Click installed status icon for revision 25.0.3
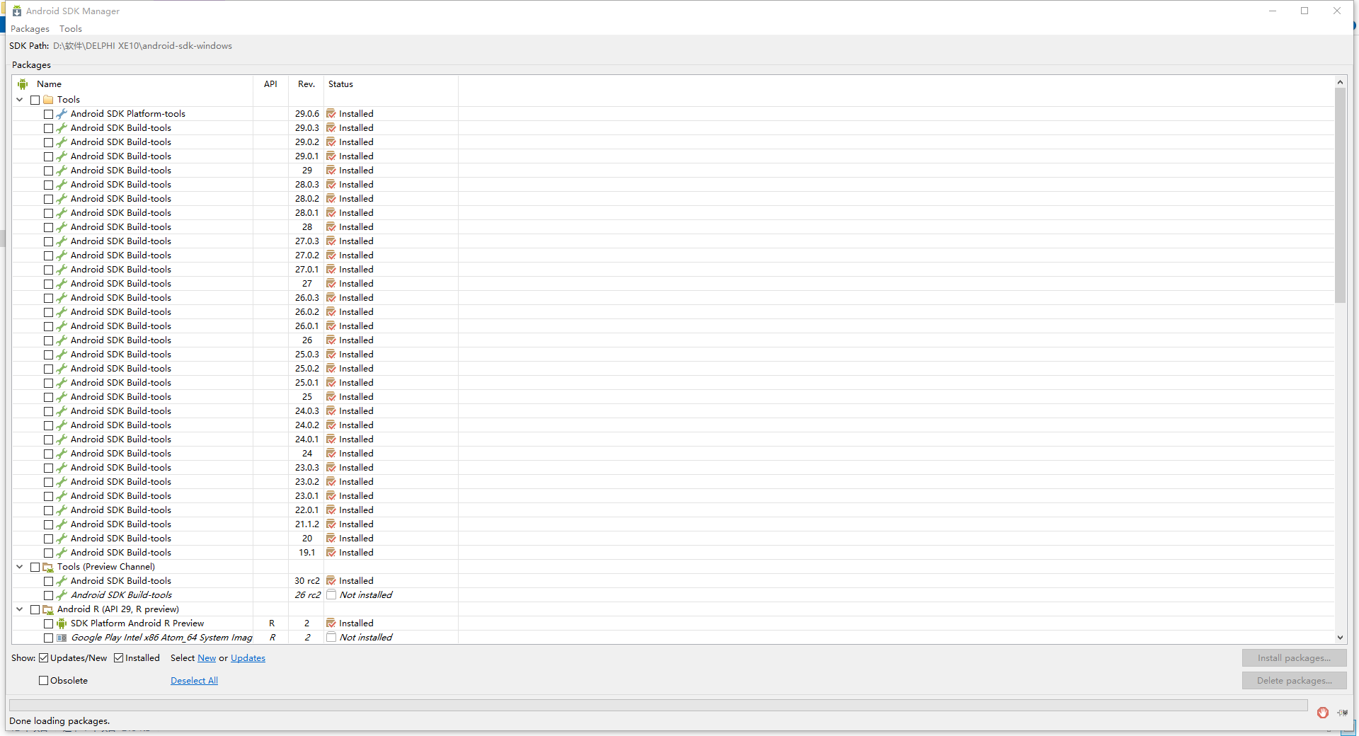Image resolution: width=1359 pixels, height=736 pixels. click(x=331, y=355)
